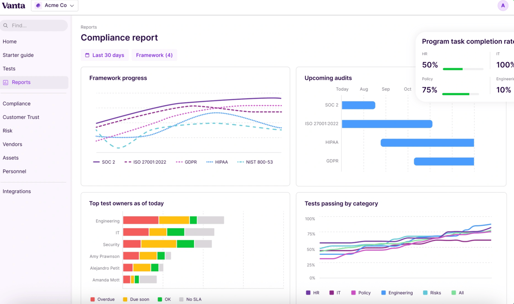Click the Vanta logo
The width and height of the screenshot is (514, 304).
click(14, 6)
